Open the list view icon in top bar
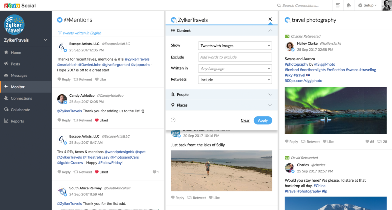Image resolution: width=392 pixels, height=210 pixels. [x=338, y=5]
